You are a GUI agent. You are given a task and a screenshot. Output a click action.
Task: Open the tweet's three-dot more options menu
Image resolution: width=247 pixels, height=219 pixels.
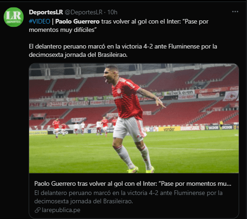click(235, 12)
